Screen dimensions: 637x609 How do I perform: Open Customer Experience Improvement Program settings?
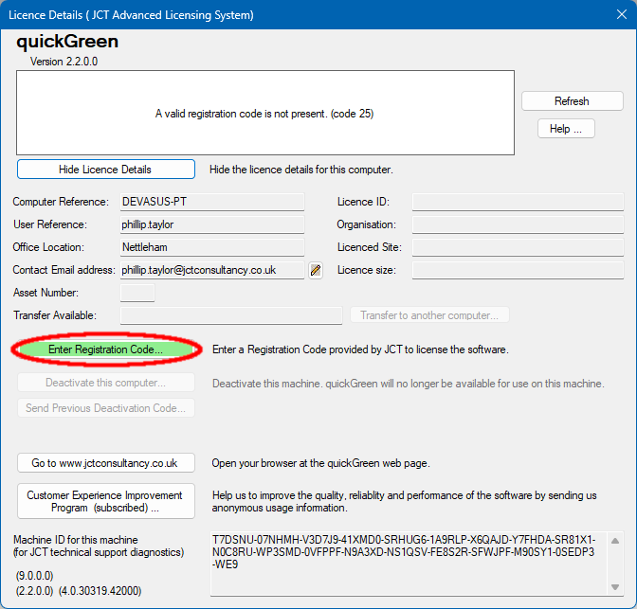[105, 501]
